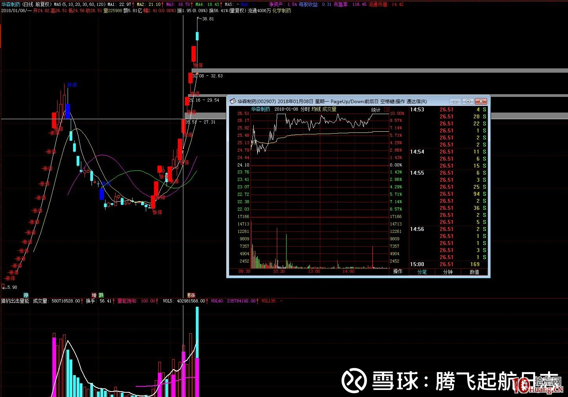Click the VOL40: 235784192.00 indicator value

[235, 301]
